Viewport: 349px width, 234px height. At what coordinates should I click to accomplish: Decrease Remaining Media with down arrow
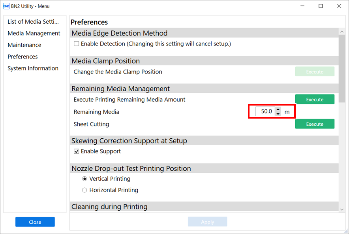click(x=278, y=114)
